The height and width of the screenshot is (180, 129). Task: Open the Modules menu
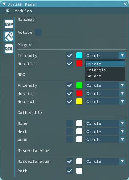point(23,11)
